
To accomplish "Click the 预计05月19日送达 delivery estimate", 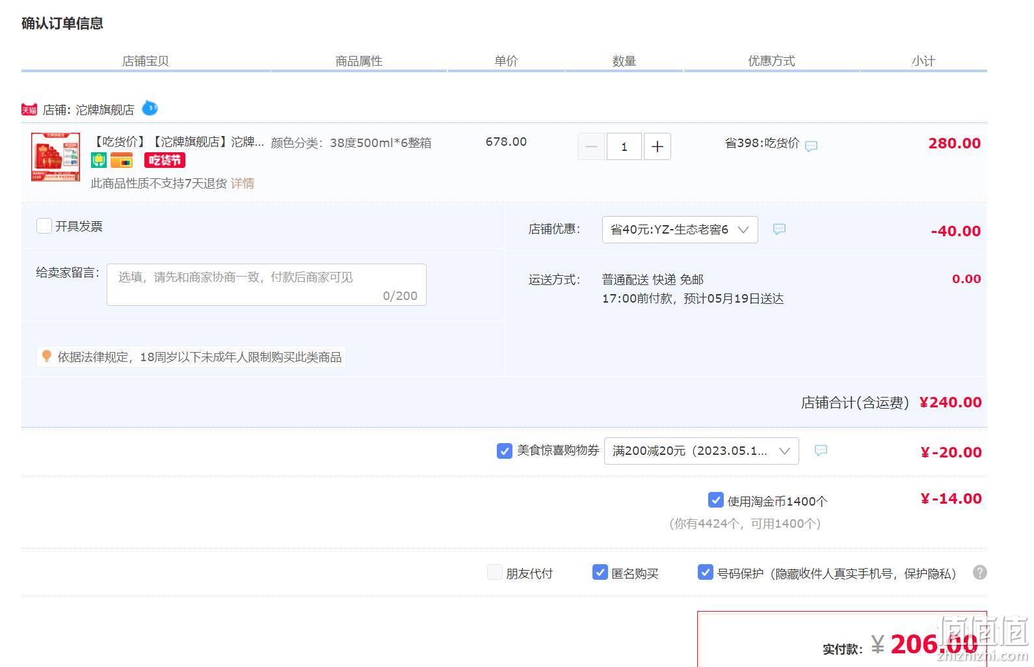I will [x=734, y=299].
